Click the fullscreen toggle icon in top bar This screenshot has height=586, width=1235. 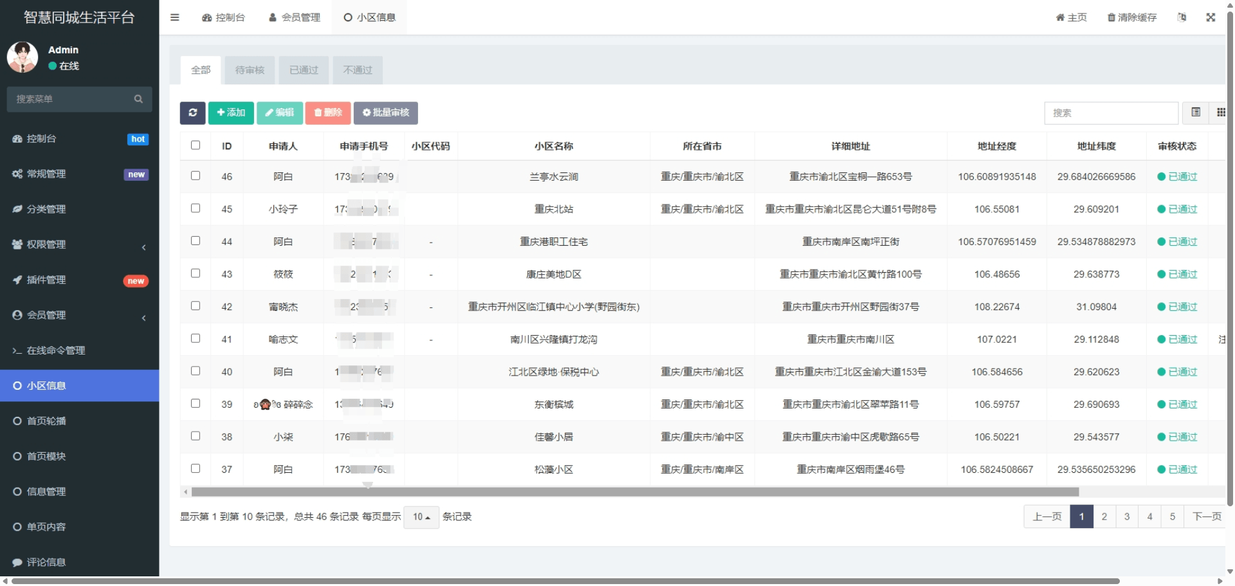coord(1211,17)
